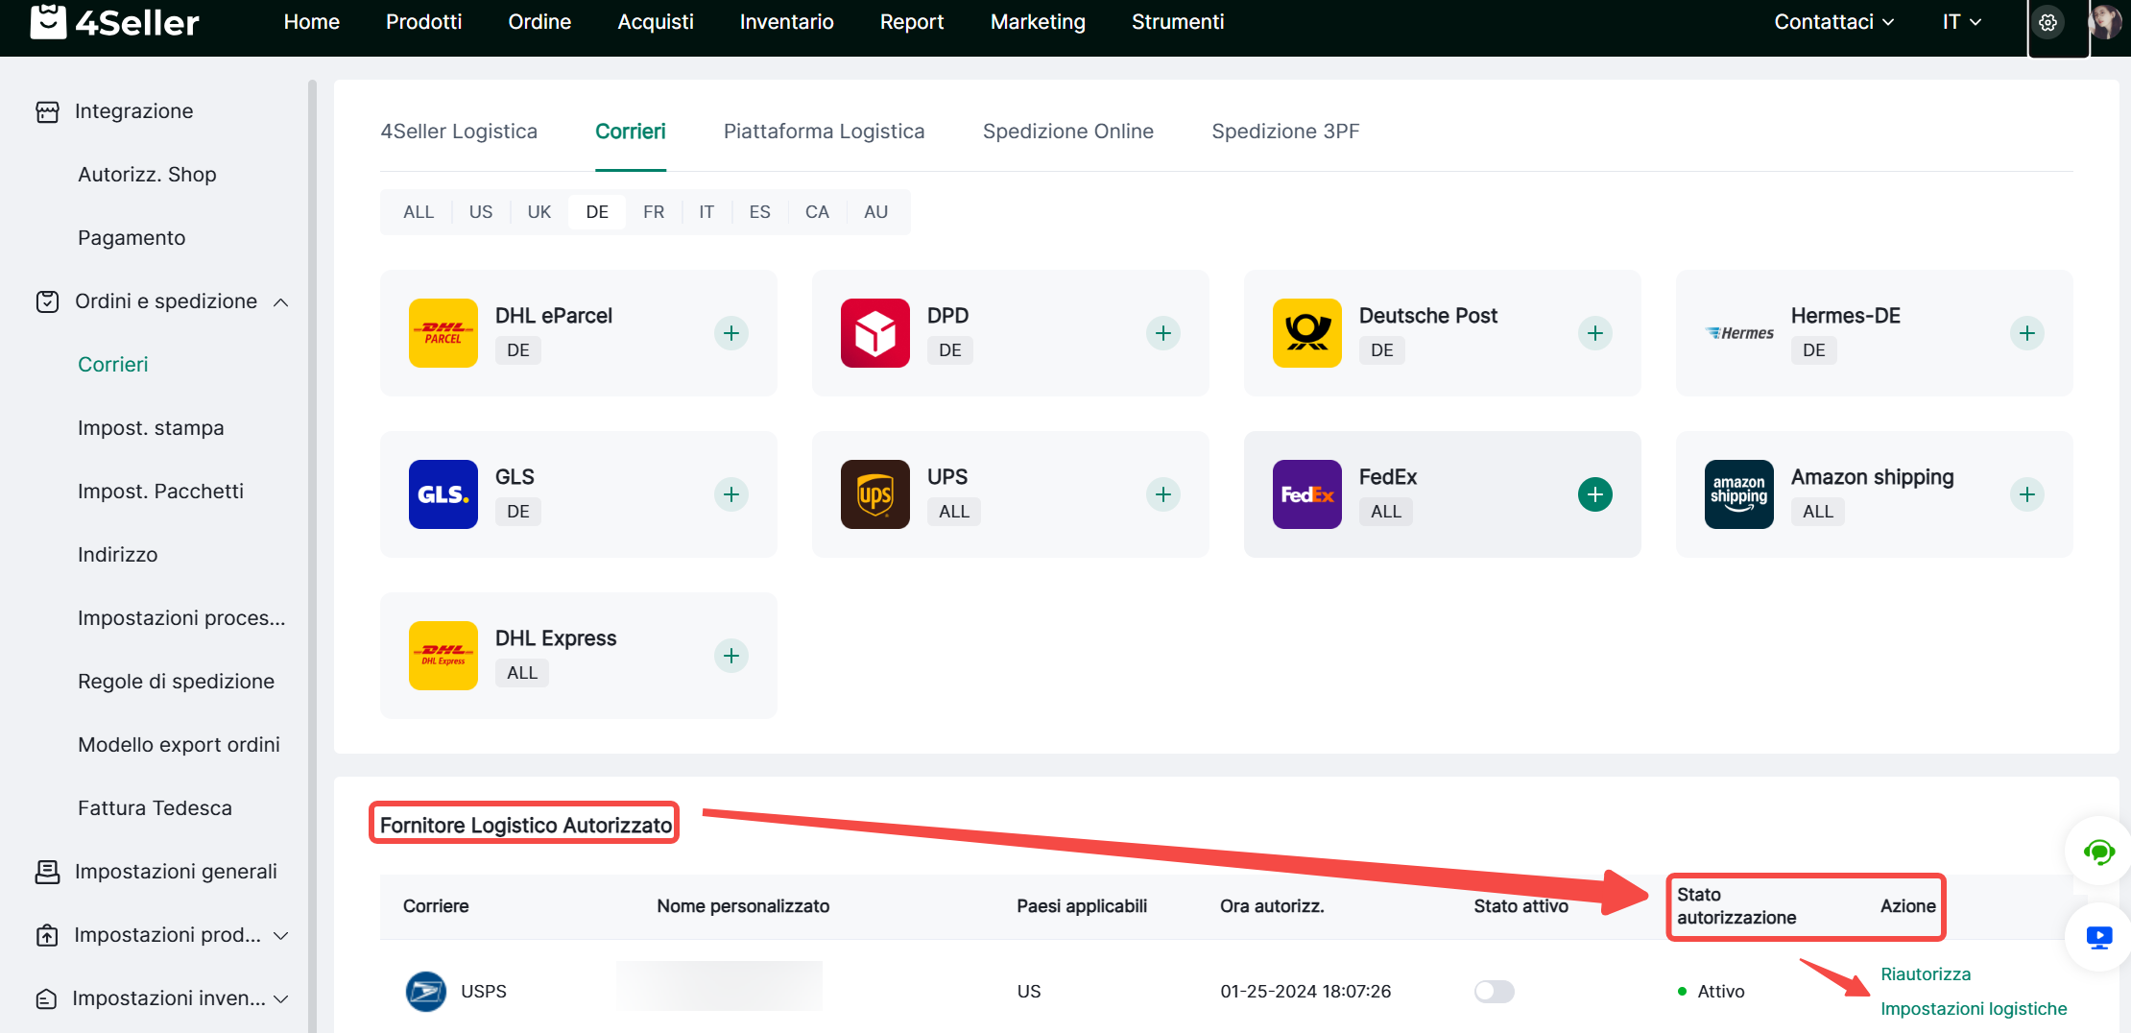Open the green live chat bubble
The width and height of the screenshot is (2131, 1033).
coord(2098,852)
